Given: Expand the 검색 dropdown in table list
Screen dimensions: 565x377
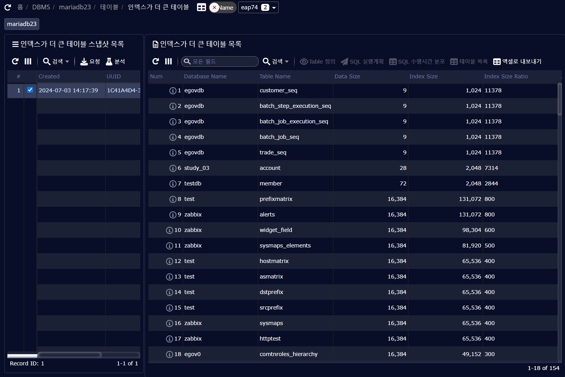Looking at the screenshot, I should 276,61.
